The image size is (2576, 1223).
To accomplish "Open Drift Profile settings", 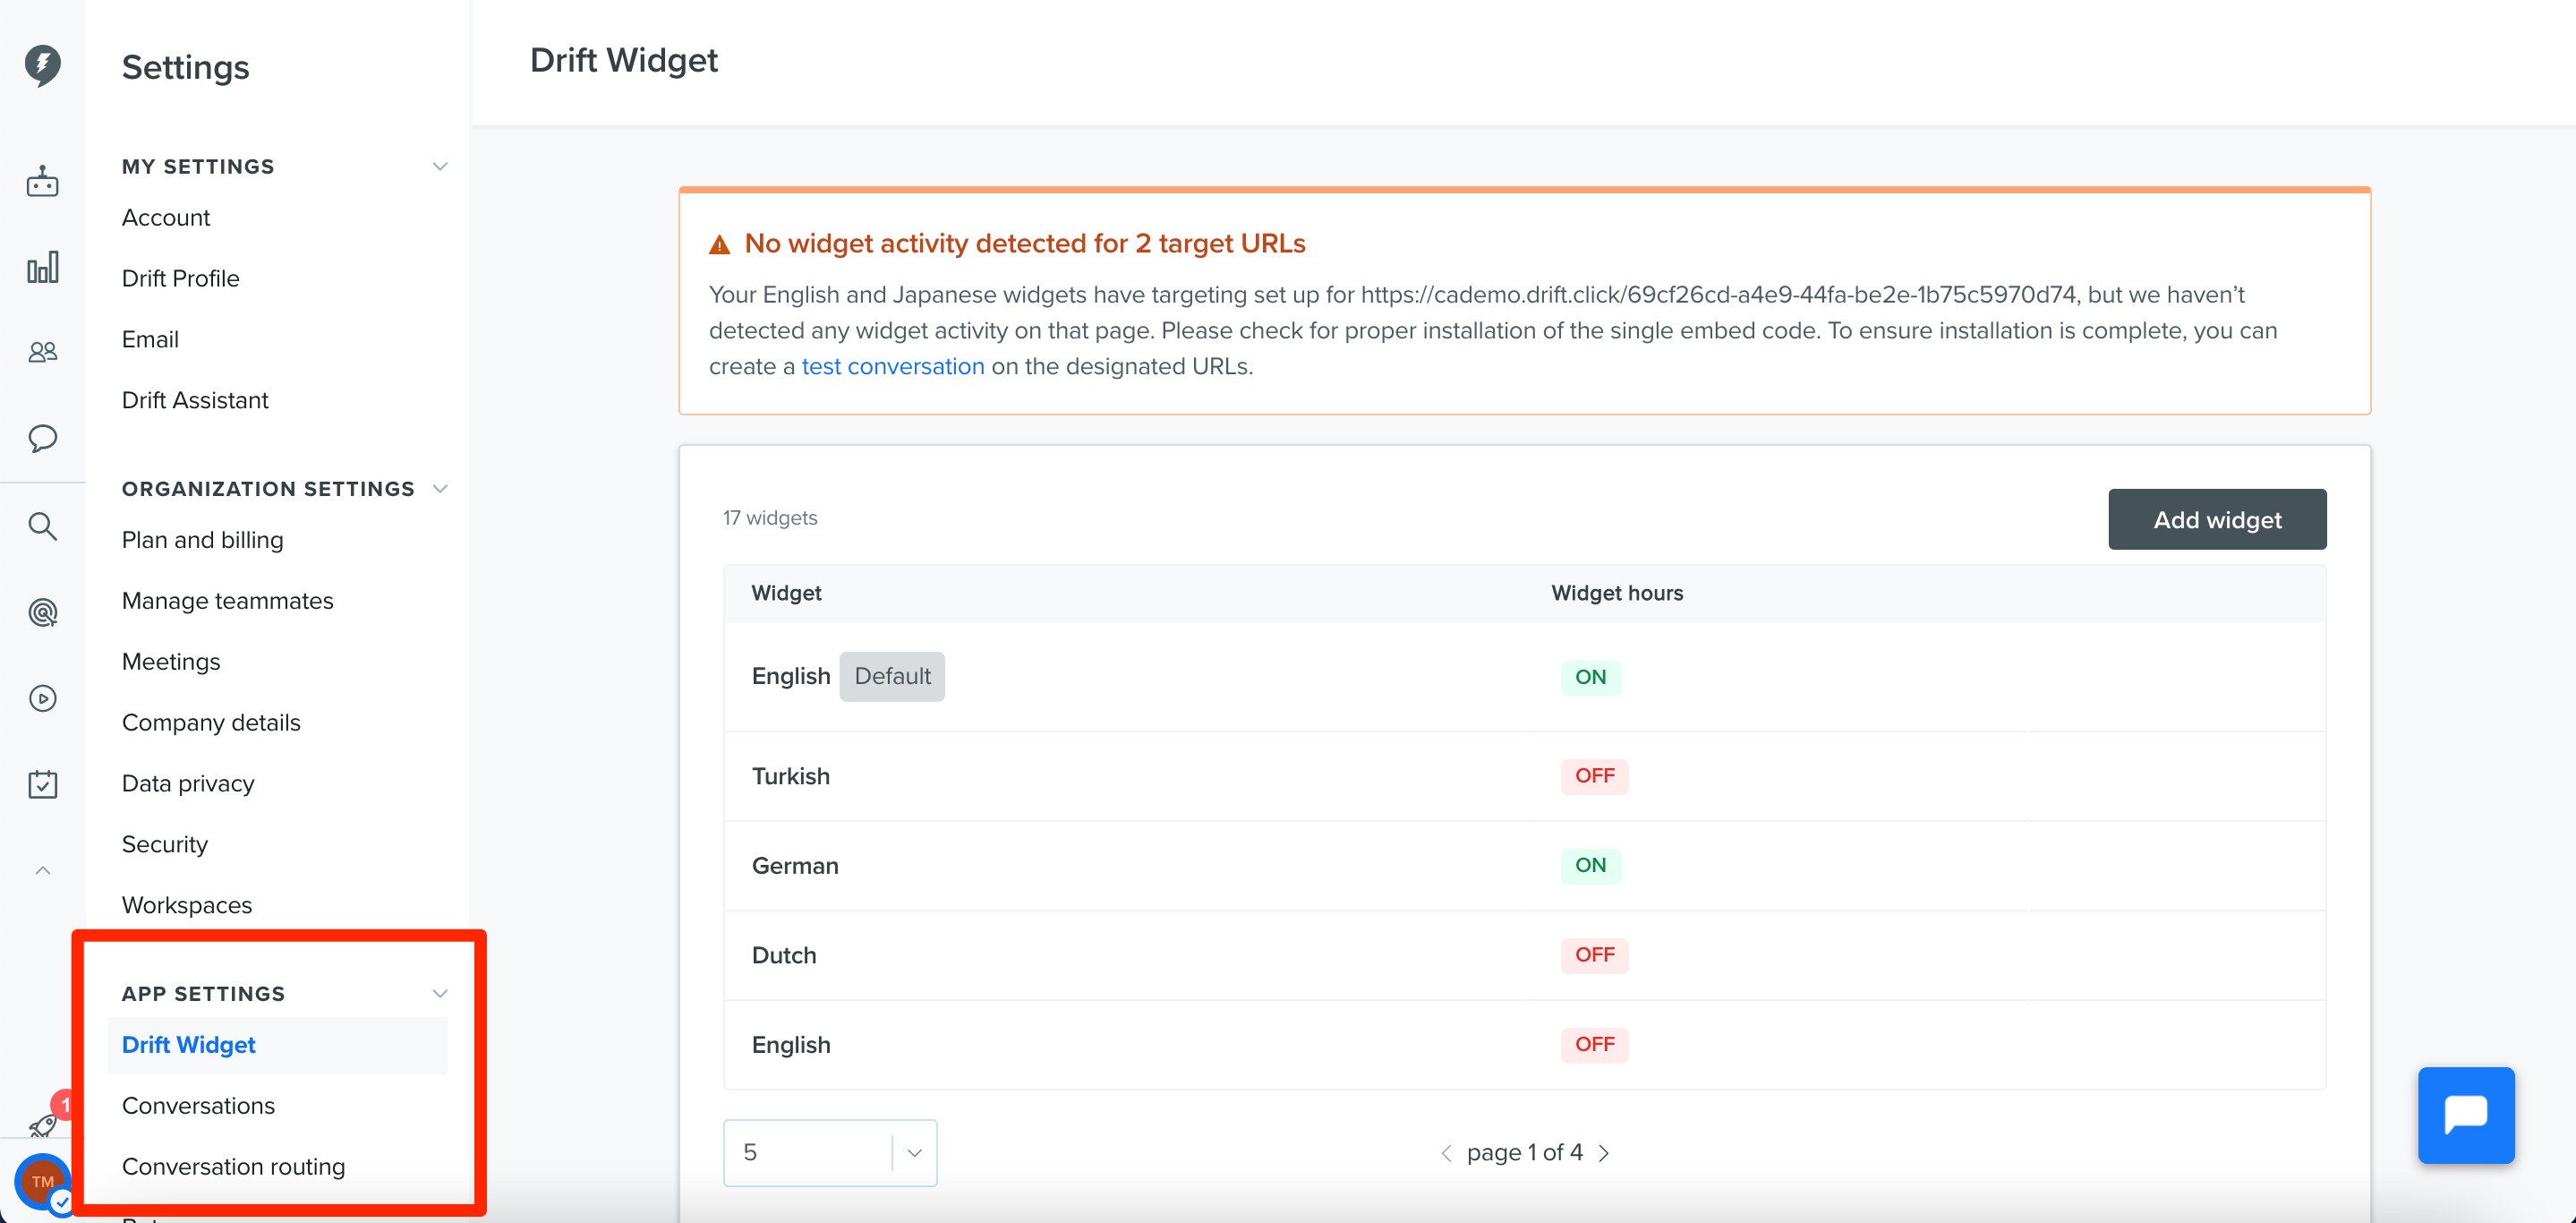I will click(x=180, y=278).
